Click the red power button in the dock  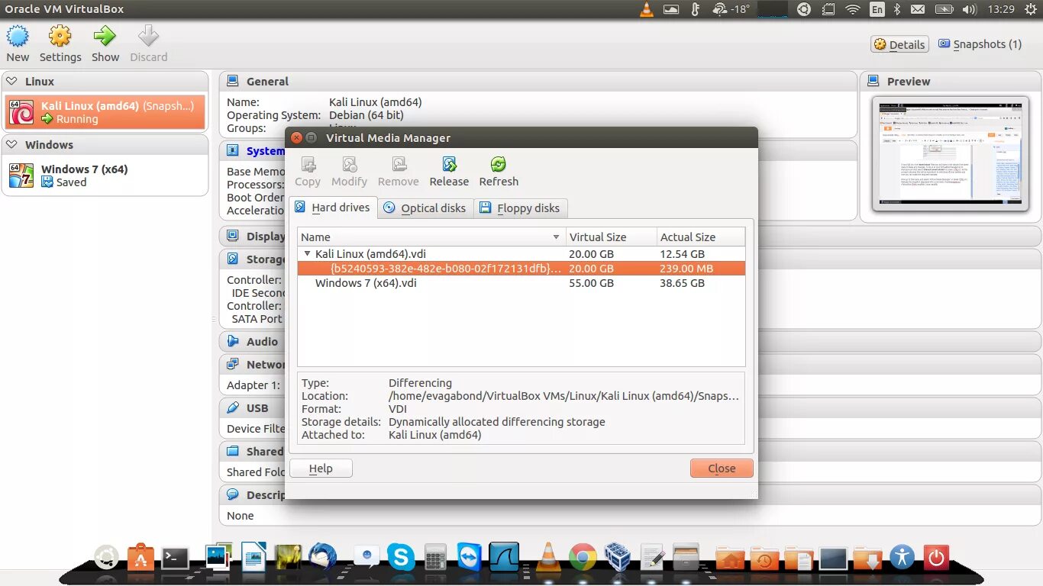936,558
